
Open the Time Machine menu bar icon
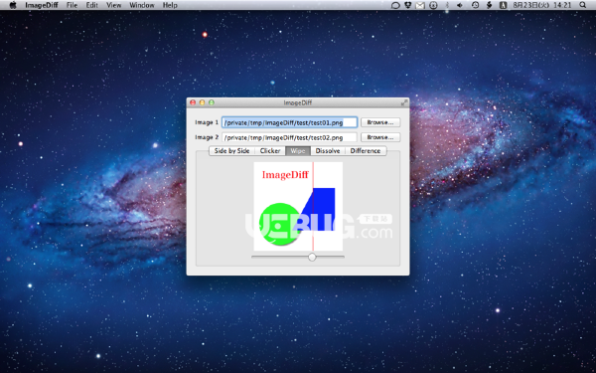(x=475, y=5)
